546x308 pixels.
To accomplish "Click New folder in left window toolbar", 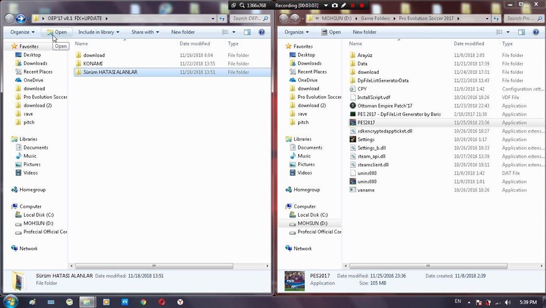I will coord(183,32).
